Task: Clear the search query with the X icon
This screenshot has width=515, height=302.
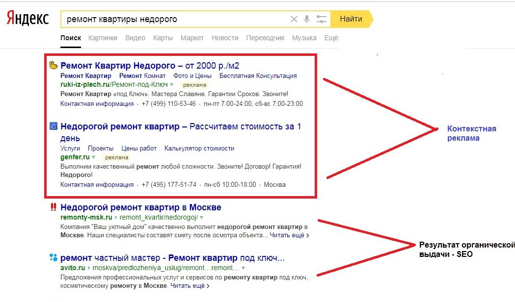Action: click(x=294, y=19)
